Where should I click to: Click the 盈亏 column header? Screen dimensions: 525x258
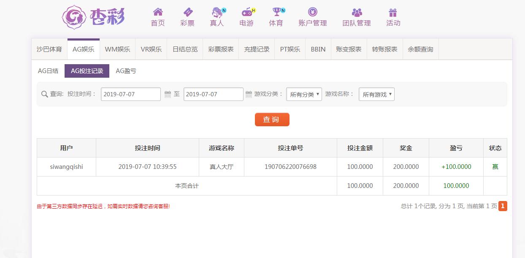[456, 148]
